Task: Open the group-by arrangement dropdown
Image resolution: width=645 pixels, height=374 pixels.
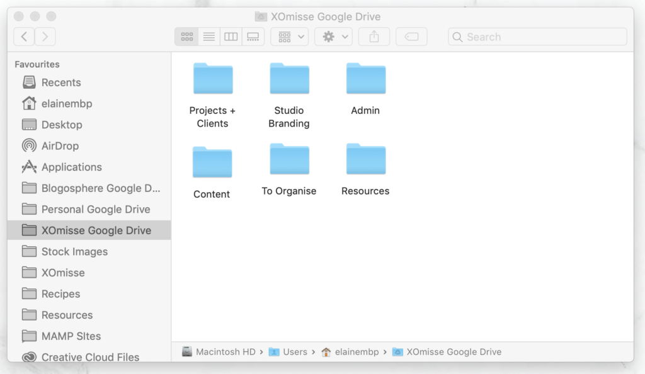Action: point(290,37)
